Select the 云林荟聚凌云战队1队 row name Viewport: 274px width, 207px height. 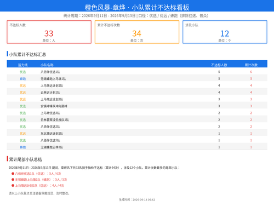click(55, 120)
